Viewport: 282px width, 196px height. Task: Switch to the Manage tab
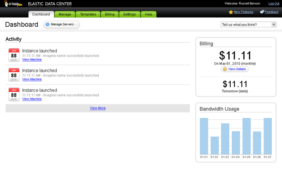pyautogui.click(x=65, y=14)
